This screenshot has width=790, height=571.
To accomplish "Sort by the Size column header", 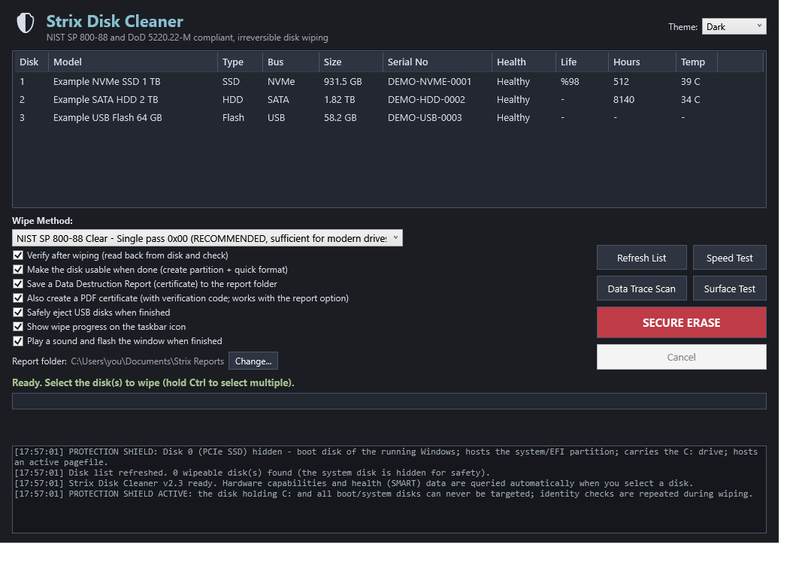I will 351,62.
